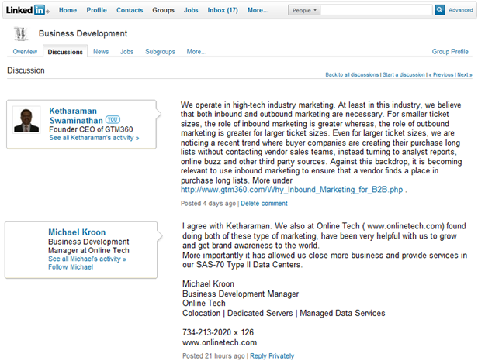Open Inbox (17)
This screenshot has width=478, height=364.
223,10
